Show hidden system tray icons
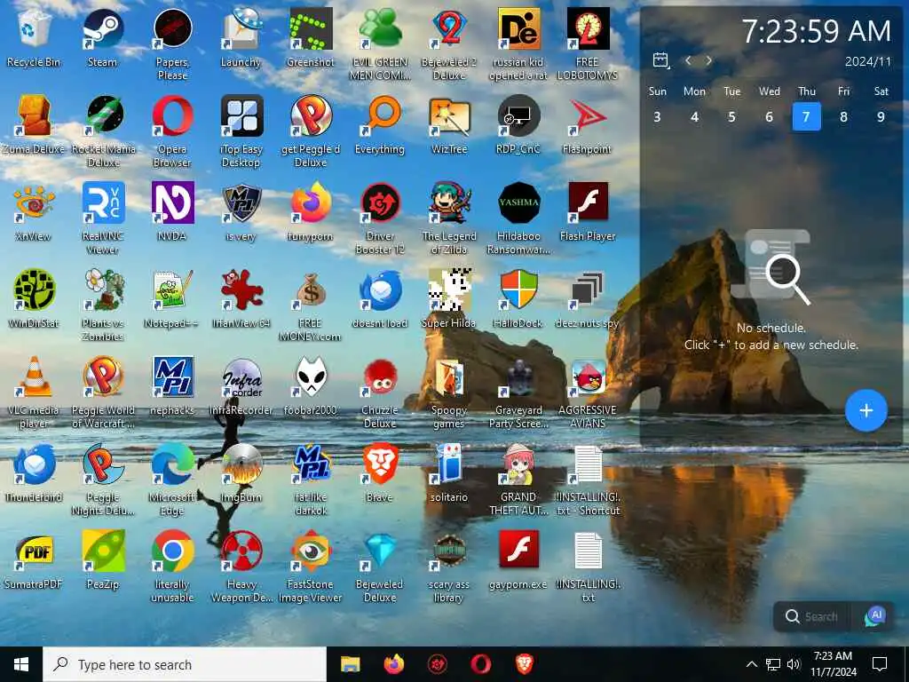The height and width of the screenshot is (682, 909). [751, 664]
